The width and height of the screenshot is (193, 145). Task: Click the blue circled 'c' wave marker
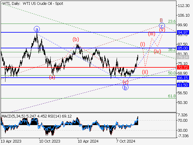click(x=162, y=26)
